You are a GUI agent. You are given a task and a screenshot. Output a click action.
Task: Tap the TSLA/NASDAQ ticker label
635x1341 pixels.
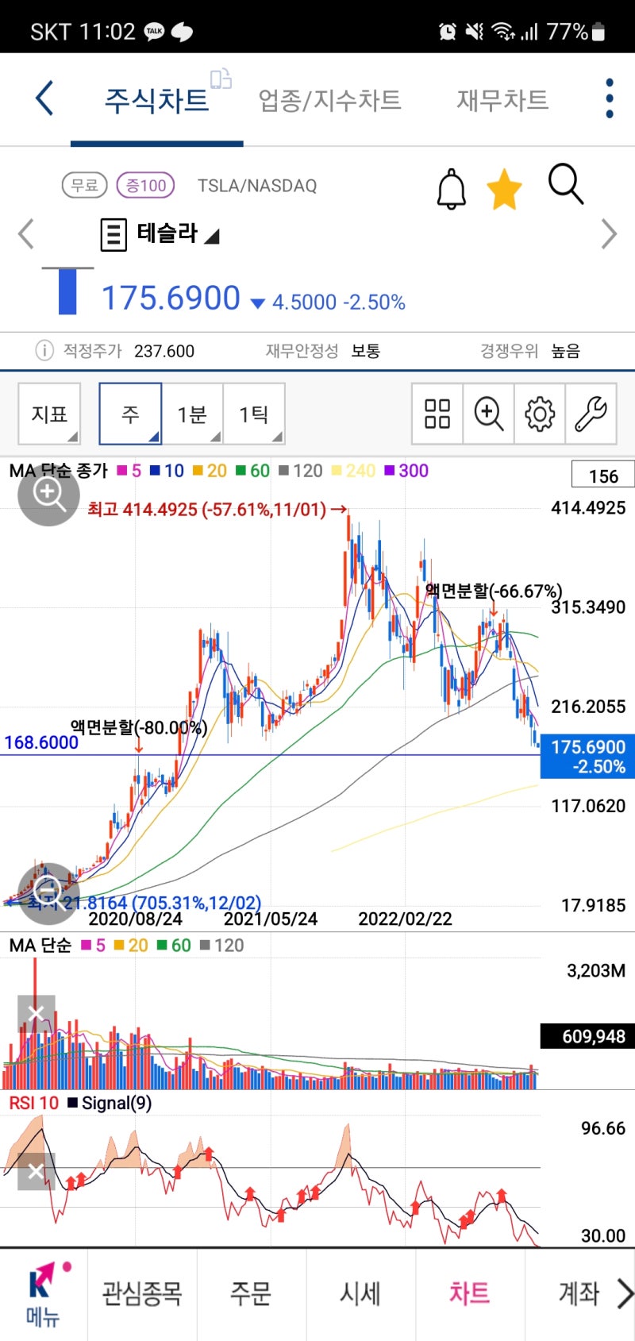257,186
